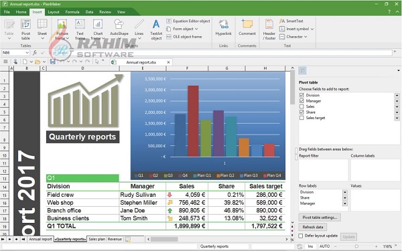Open the dropdown arrow for Share in Row labels
Screen dimensions: 402x251
[x=345, y=198]
